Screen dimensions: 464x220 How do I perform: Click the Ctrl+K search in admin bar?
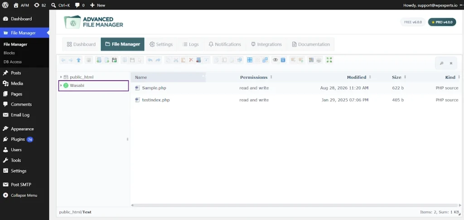pos(60,5)
